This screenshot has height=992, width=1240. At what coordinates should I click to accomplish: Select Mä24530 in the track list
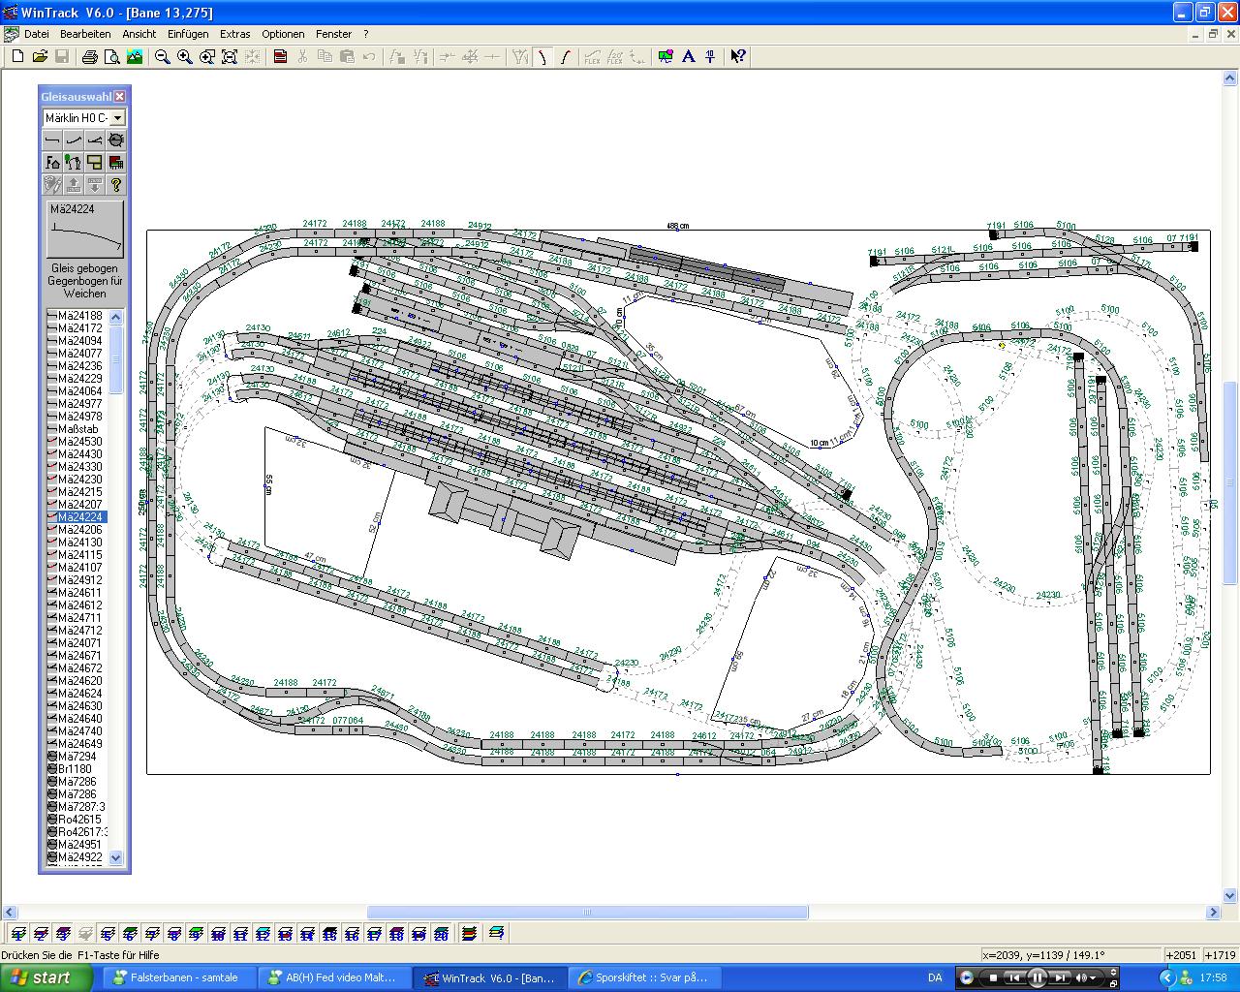tap(77, 442)
